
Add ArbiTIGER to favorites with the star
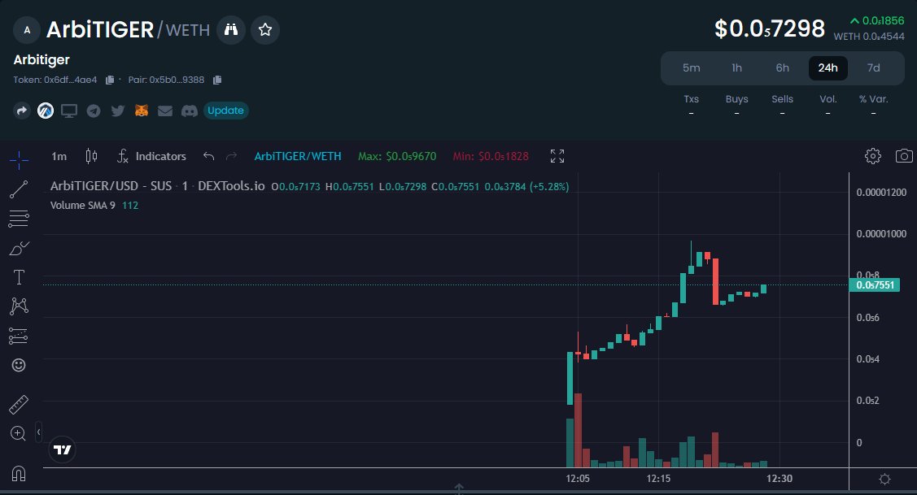[x=265, y=30]
